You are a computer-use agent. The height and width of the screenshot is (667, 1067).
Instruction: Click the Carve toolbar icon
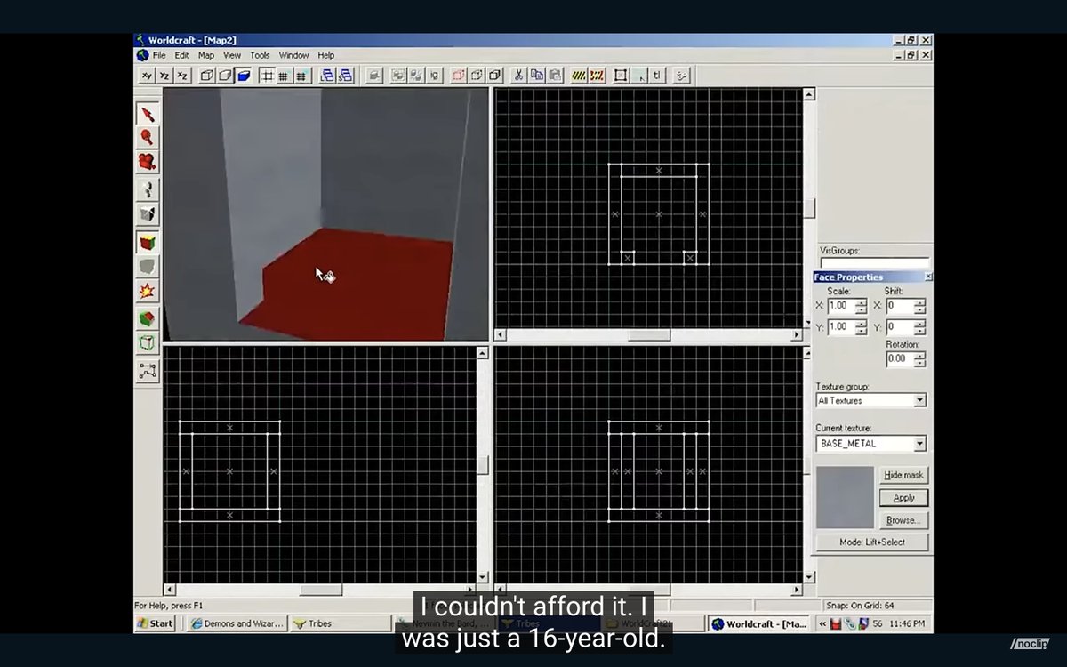coord(374,76)
